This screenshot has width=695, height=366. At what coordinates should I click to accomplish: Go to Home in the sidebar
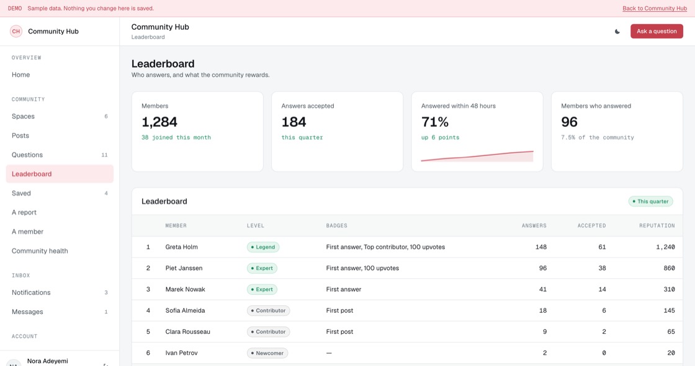60,75
